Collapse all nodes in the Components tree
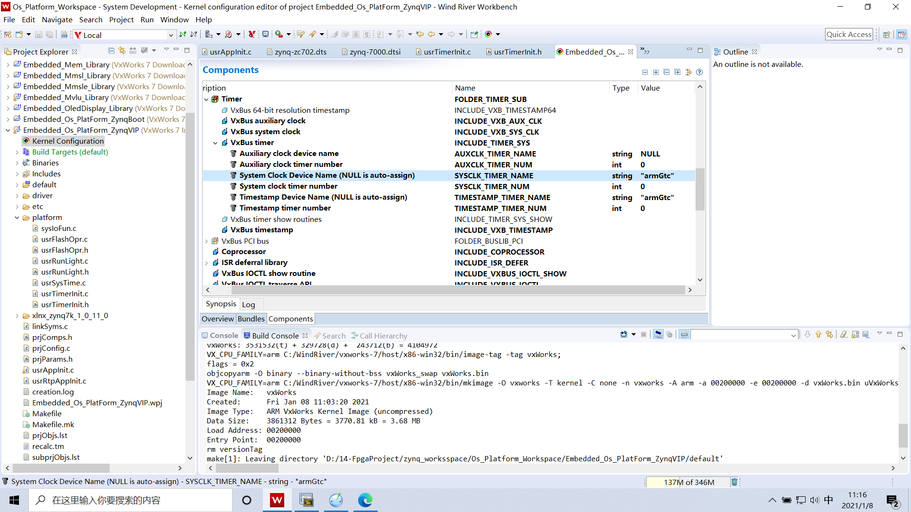Image resolution: width=911 pixels, height=512 pixels. [x=667, y=72]
